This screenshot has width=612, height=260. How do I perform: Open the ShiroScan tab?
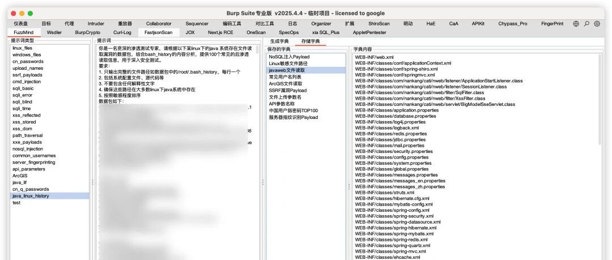[379, 24]
